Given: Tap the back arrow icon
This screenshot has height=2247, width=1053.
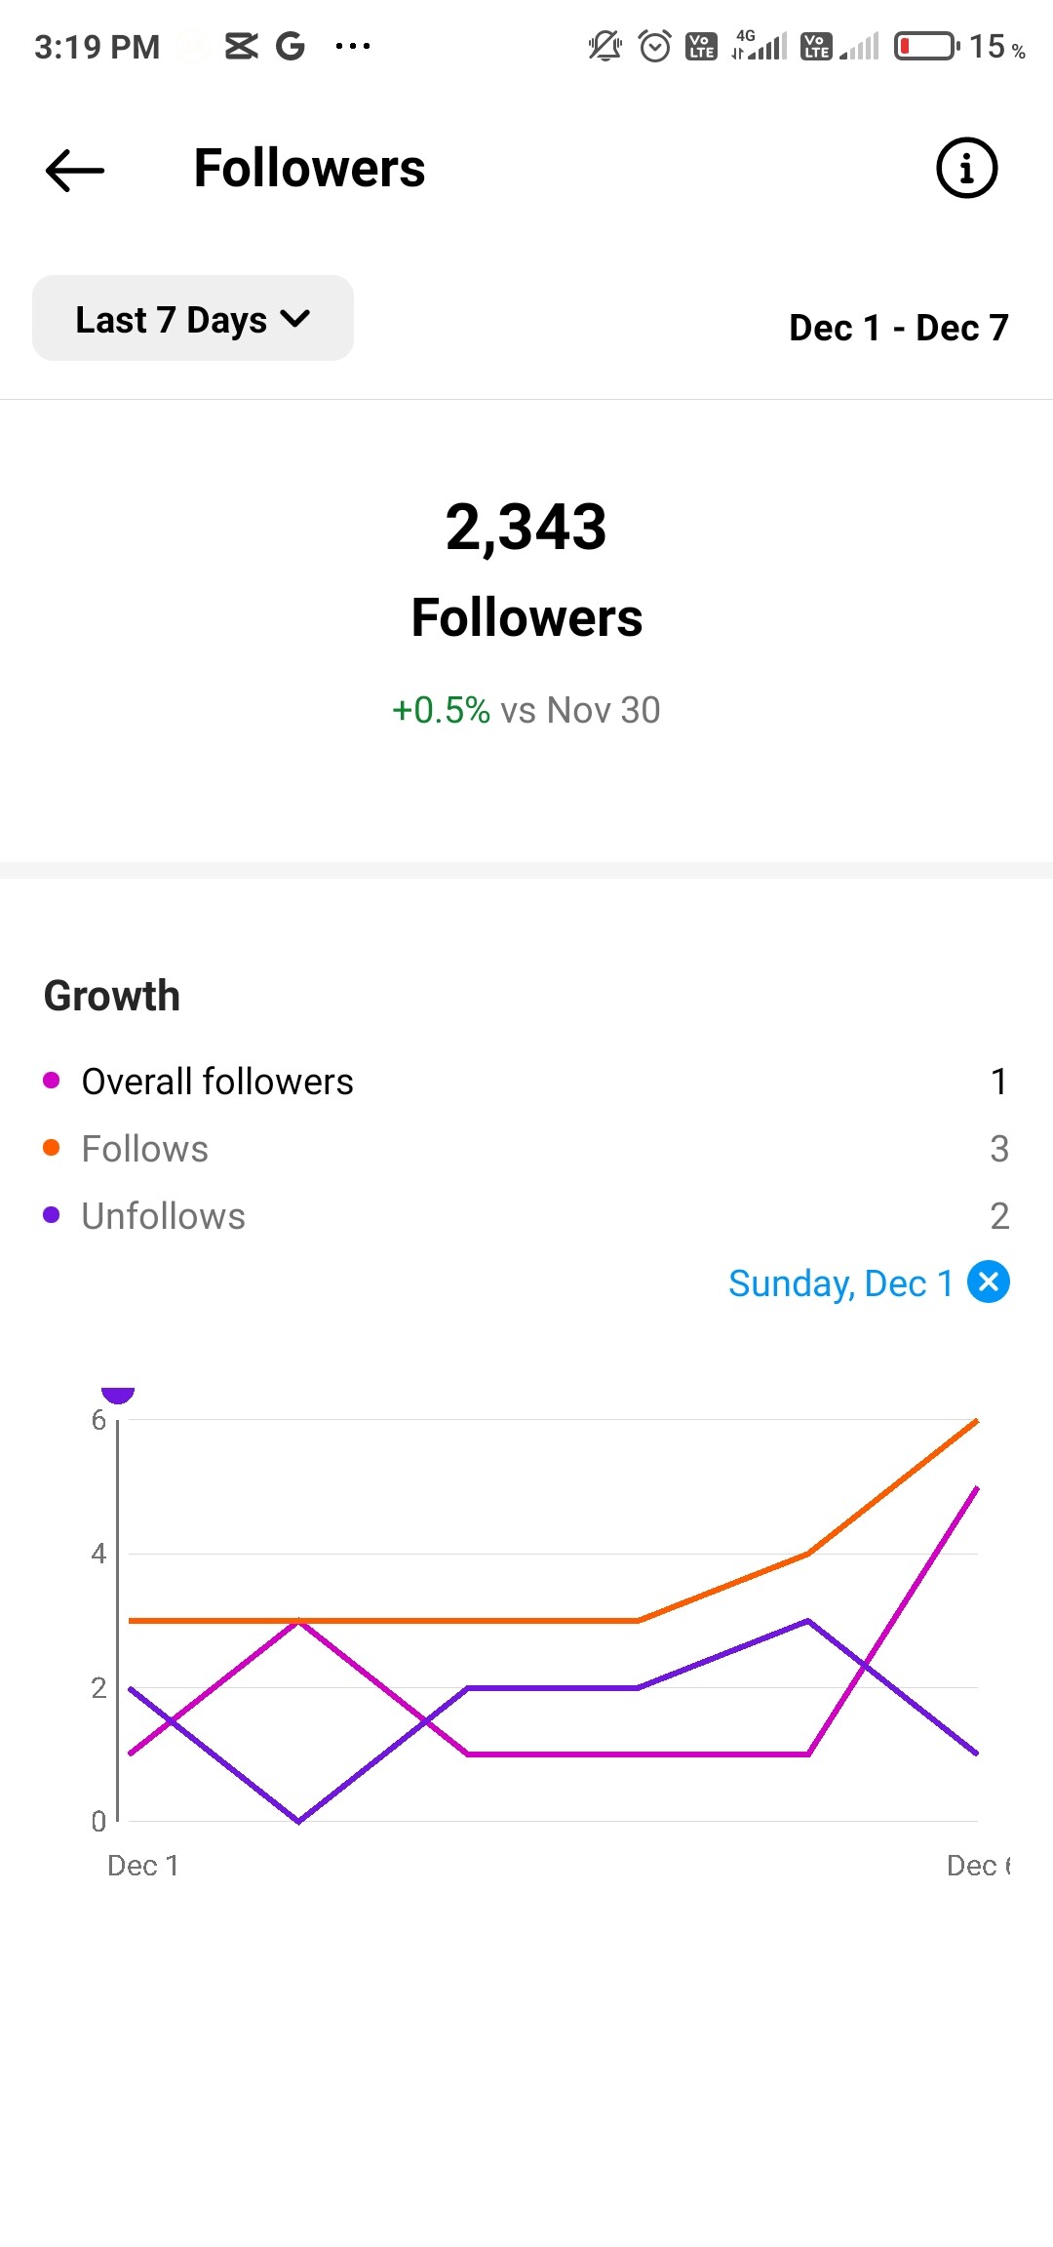Looking at the screenshot, I should coord(75,170).
